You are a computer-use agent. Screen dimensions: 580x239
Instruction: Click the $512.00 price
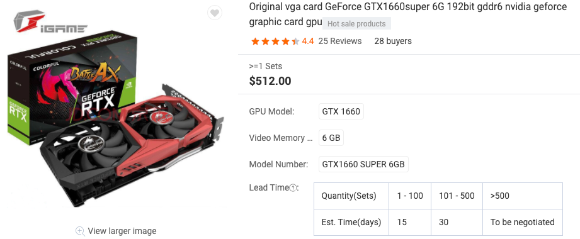(x=270, y=81)
